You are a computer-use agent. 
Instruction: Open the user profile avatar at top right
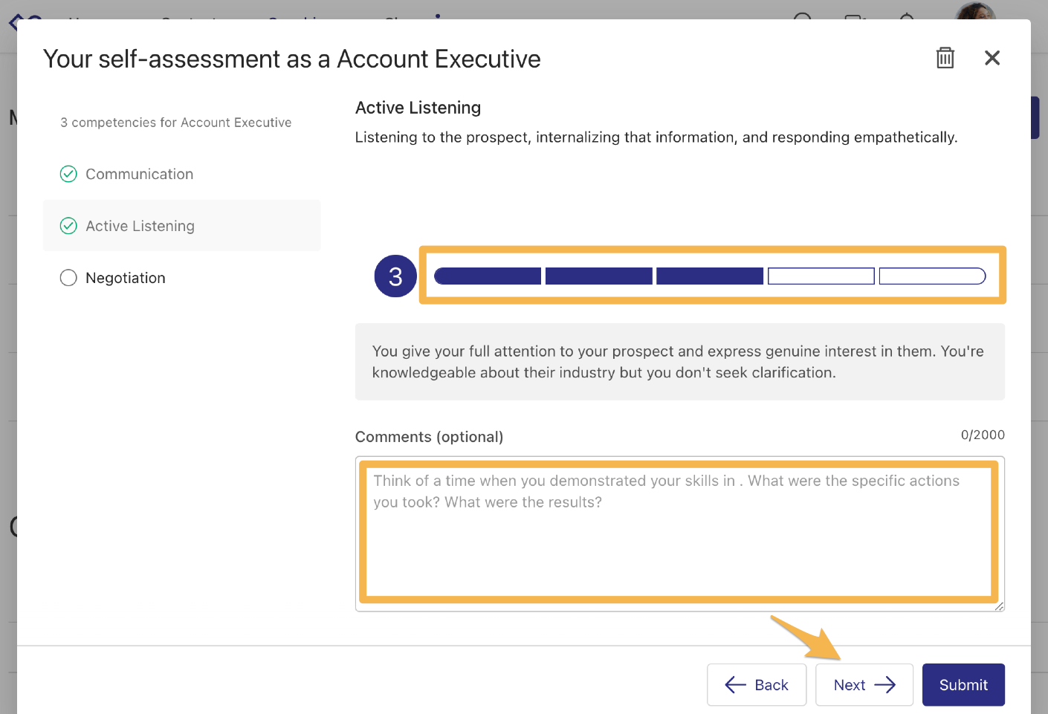pos(974,10)
